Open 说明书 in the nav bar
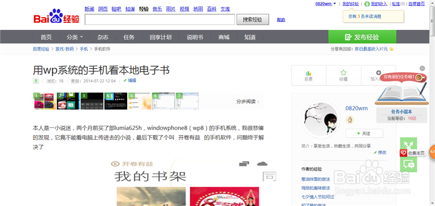The image size is (435, 206). tap(195, 37)
